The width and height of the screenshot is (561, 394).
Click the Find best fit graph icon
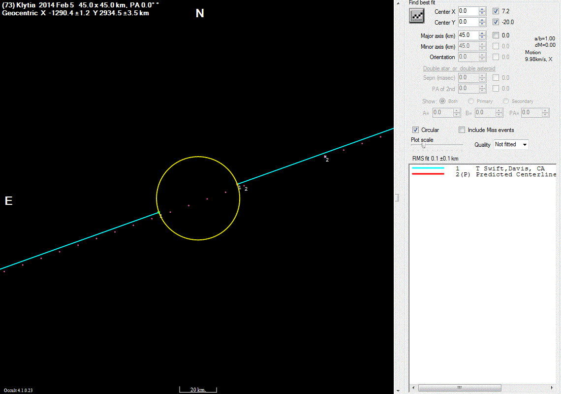click(416, 16)
